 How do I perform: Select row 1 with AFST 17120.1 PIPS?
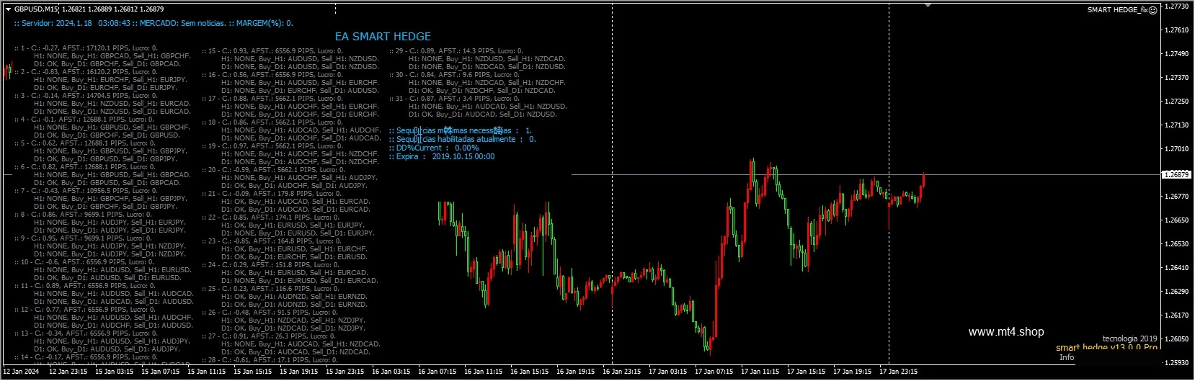pos(86,48)
